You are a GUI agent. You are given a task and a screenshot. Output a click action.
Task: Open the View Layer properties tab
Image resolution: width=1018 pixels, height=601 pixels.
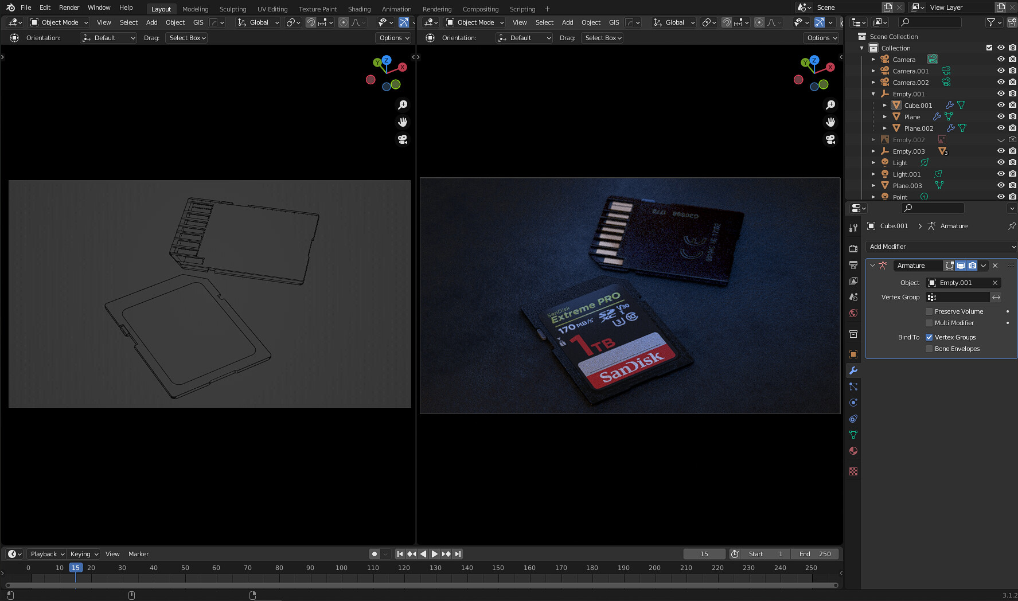tap(853, 280)
